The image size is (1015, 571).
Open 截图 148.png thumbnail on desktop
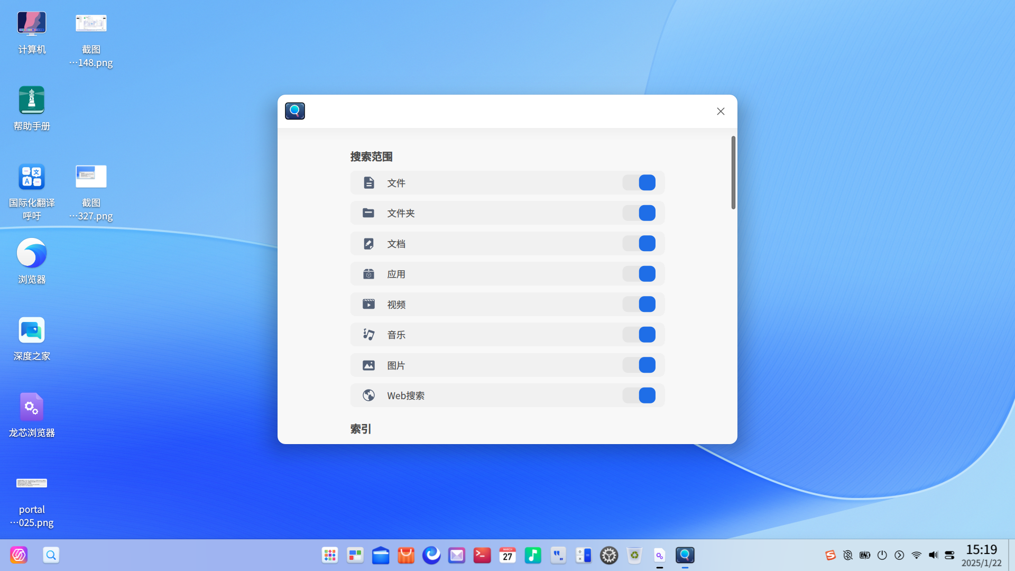(x=91, y=24)
